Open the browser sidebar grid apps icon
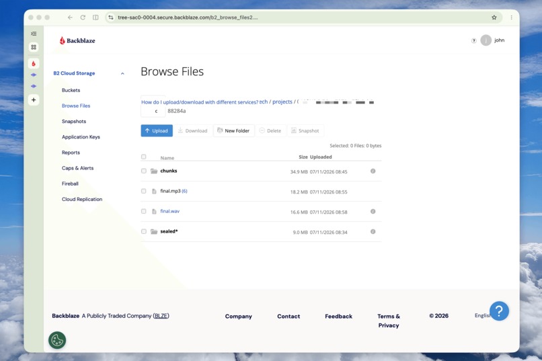Image resolution: width=542 pixels, height=361 pixels. (34, 47)
